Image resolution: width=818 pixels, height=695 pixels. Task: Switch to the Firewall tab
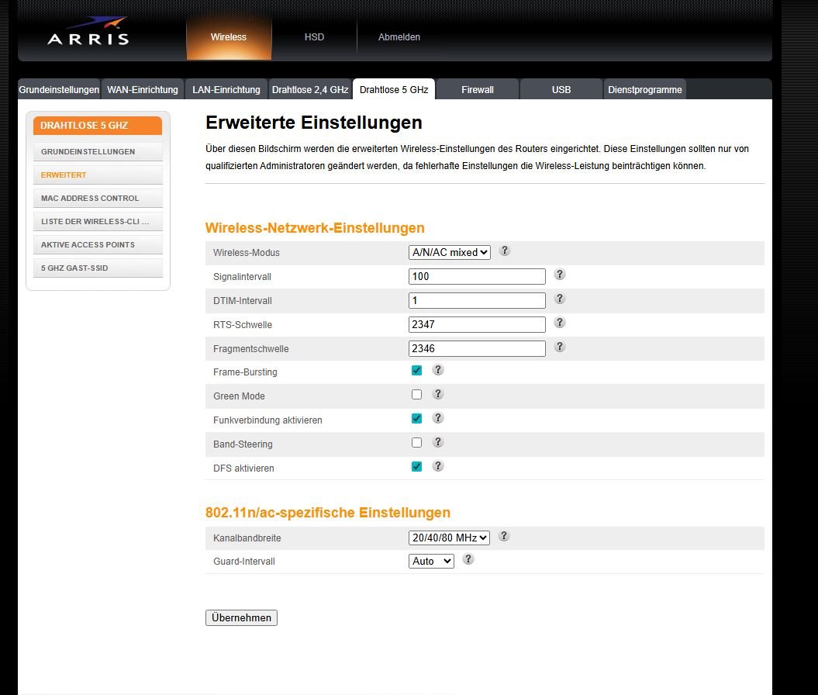pos(478,90)
